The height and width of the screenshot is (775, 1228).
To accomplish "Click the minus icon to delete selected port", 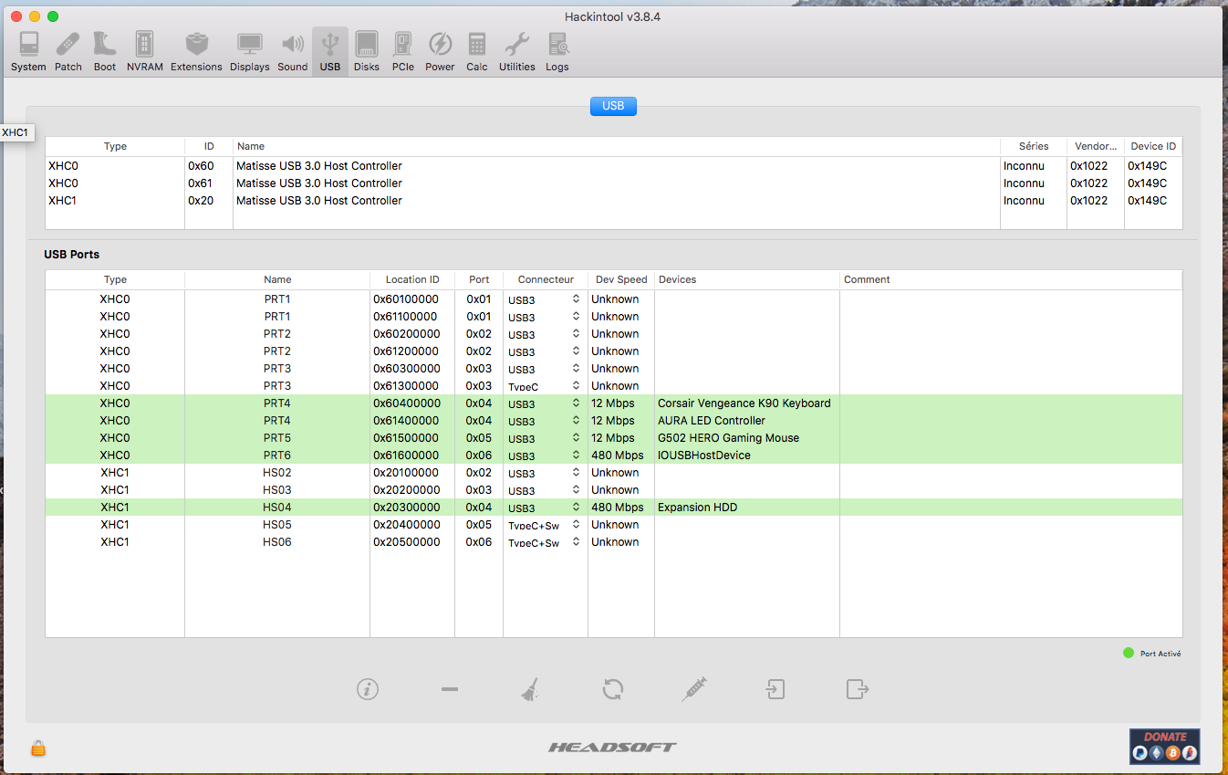I will pos(449,689).
